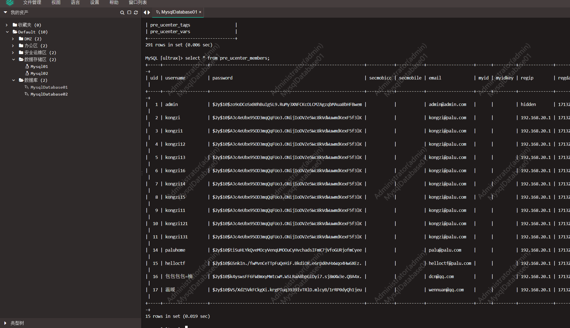Select DMZ (2) tree node

coord(33,39)
